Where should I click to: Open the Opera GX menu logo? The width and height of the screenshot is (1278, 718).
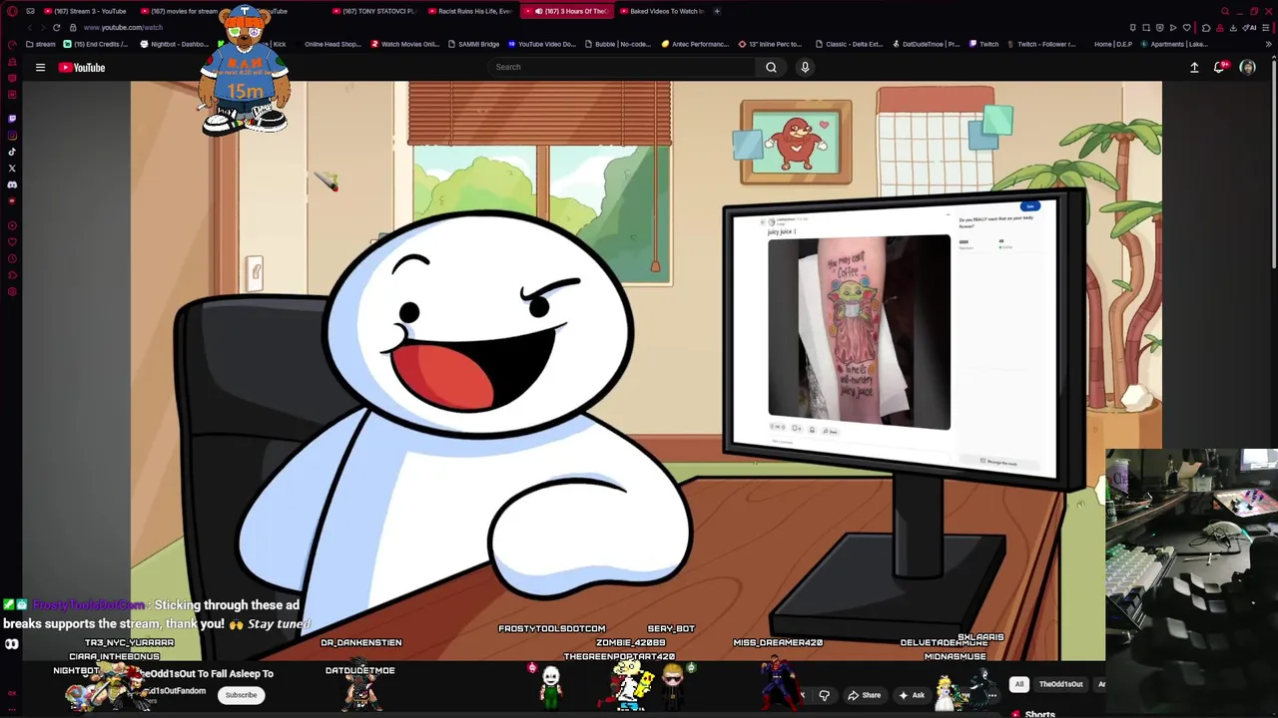(12, 11)
